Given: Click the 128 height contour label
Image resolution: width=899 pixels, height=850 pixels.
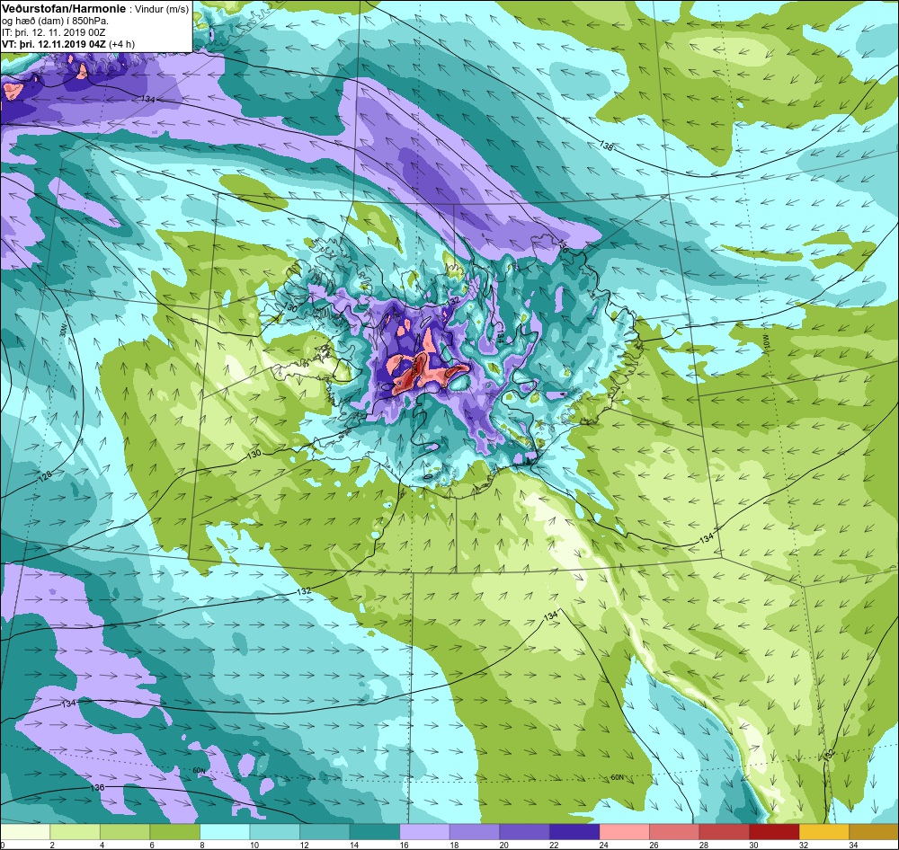Looking at the screenshot, I should [45, 475].
